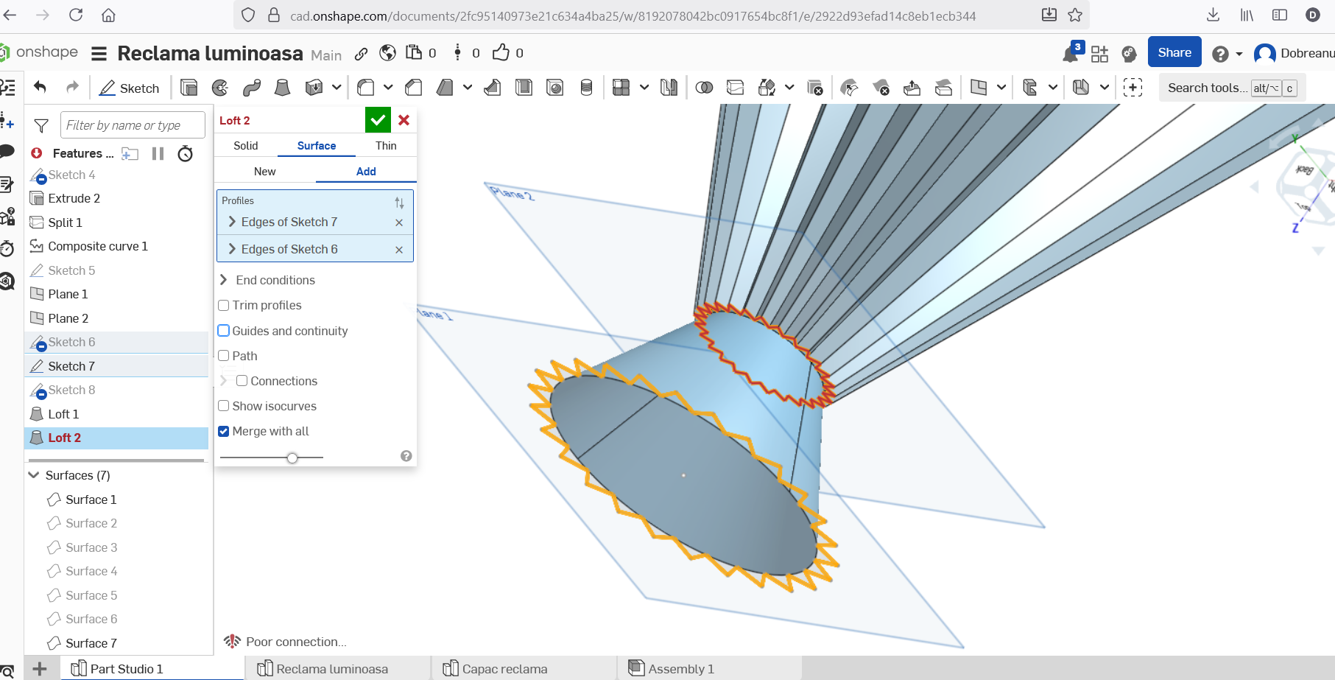1335x680 pixels.
Task: Adjust the Loft dialog preview slider
Action: click(x=292, y=458)
